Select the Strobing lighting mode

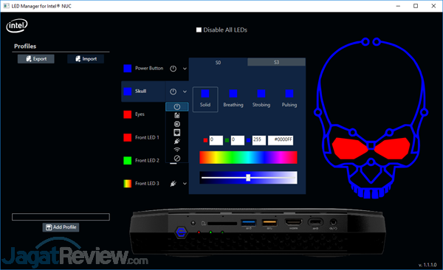[x=261, y=100]
